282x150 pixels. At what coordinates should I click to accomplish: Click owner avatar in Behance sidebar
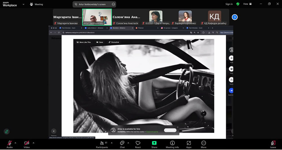tap(231, 50)
